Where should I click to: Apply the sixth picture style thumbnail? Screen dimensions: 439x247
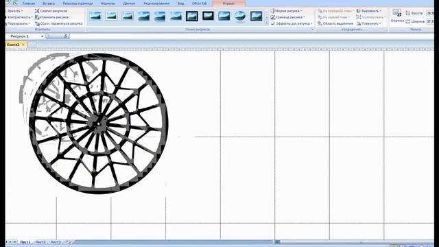point(176,16)
